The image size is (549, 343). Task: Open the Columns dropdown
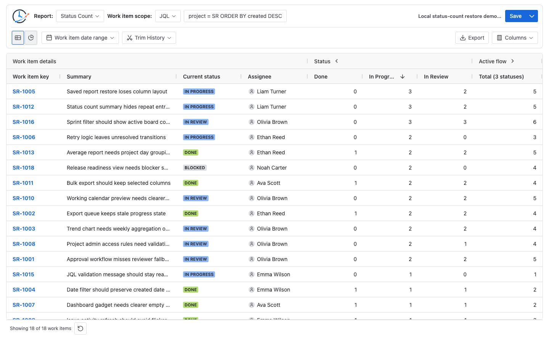tap(515, 38)
